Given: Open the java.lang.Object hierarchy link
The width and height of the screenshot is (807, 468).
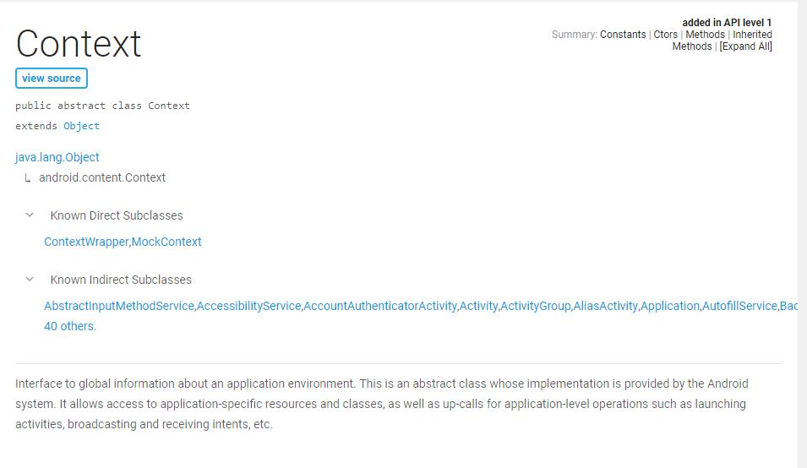Looking at the screenshot, I should [57, 157].
